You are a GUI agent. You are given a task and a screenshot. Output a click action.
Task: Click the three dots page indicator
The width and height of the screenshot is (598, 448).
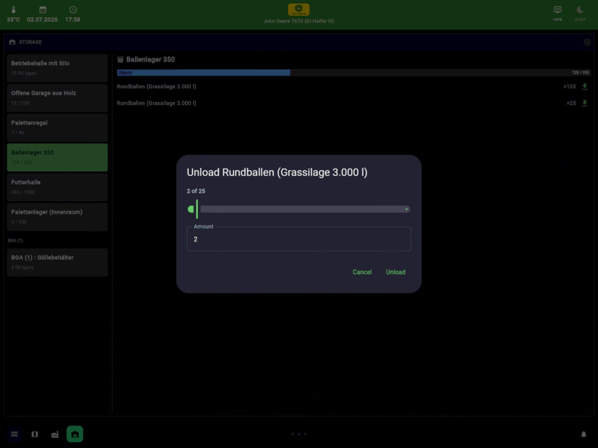pos(299,434)
